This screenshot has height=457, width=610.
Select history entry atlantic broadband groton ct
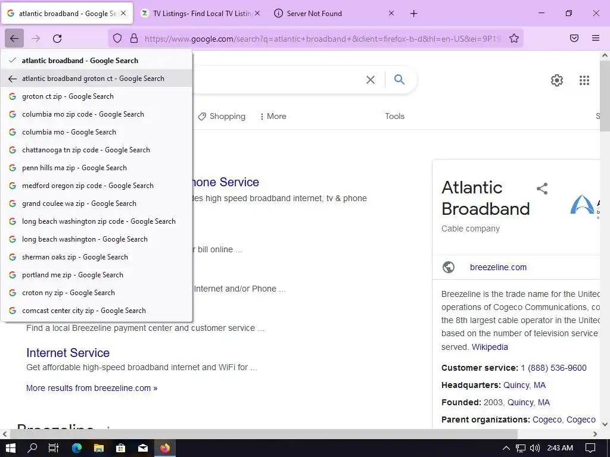point(97,79)
